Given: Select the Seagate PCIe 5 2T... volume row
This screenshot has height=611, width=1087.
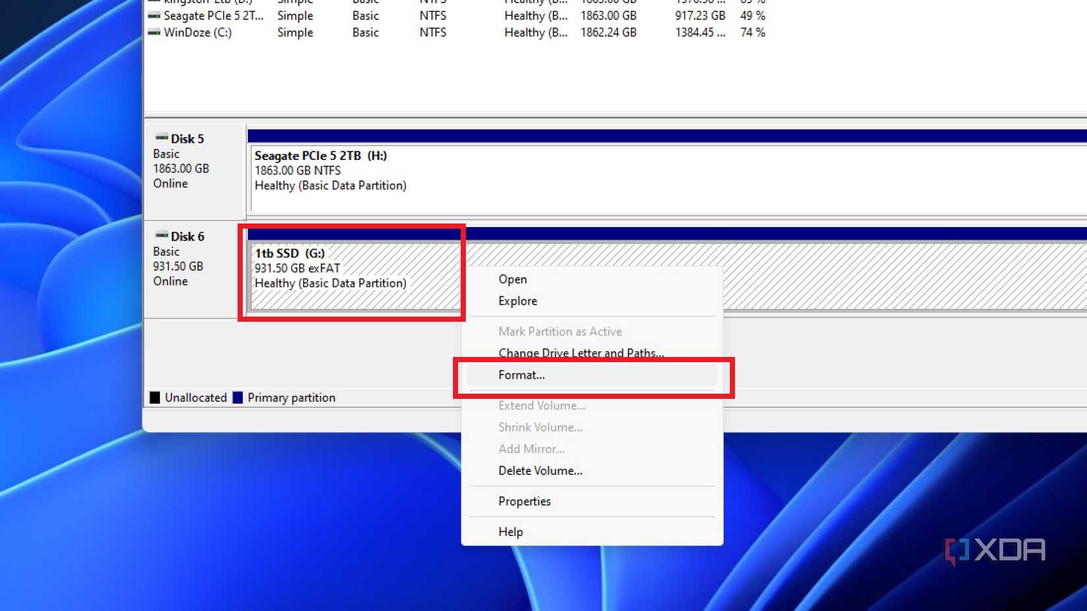Looking at the screenshot, I should (457, 15).
